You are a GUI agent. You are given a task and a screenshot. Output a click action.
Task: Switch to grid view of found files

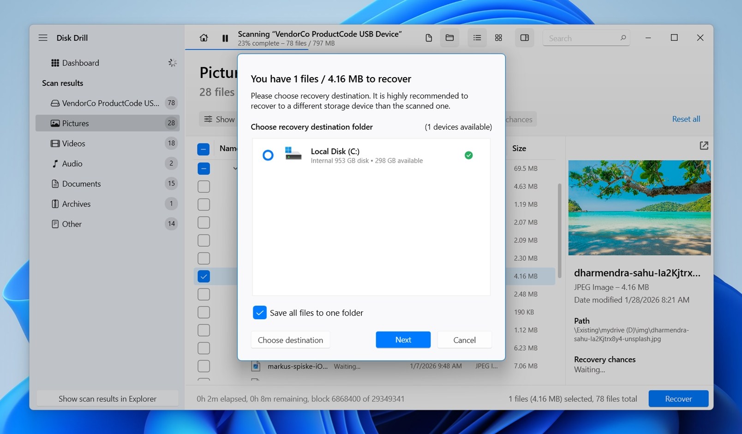(x=498, y=38)
